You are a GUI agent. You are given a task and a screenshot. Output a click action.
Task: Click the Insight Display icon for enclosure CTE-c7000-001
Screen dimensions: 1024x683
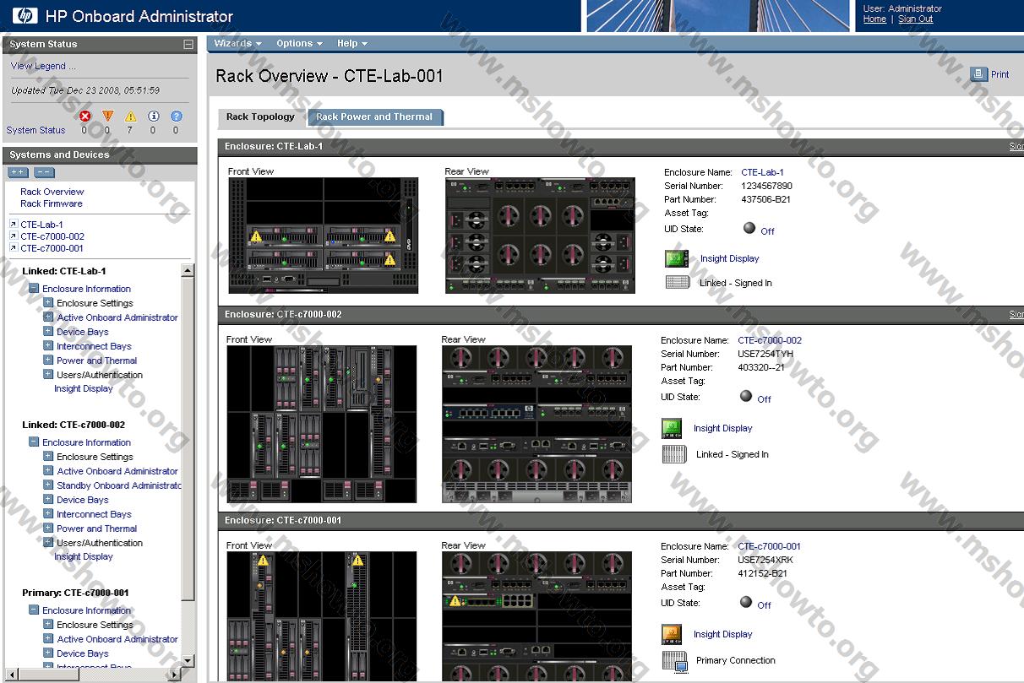[x=673, y=634]
